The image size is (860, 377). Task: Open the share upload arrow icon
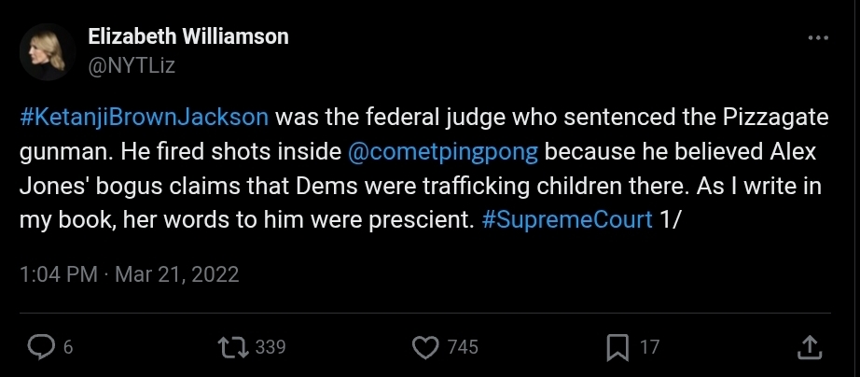click(x=811, y=347)
